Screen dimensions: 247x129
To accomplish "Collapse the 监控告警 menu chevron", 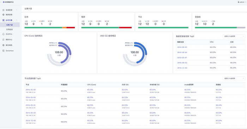I will (x=17, y=20).
